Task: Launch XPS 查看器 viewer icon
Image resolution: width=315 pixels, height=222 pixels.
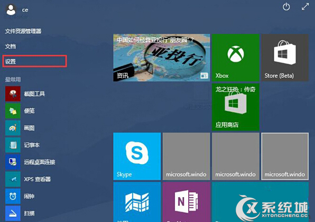Action: tap(13, 179)
